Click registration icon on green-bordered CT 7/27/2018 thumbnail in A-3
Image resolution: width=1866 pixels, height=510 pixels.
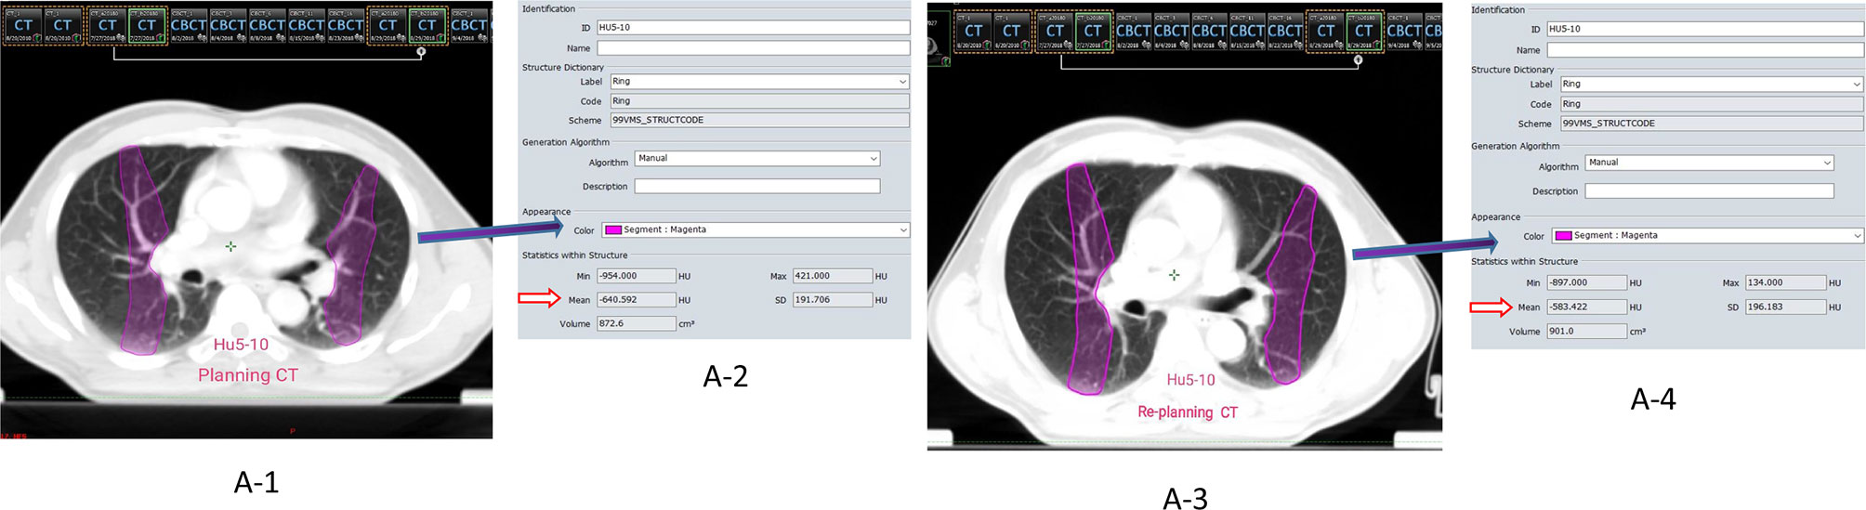(x=1106, y=45)
